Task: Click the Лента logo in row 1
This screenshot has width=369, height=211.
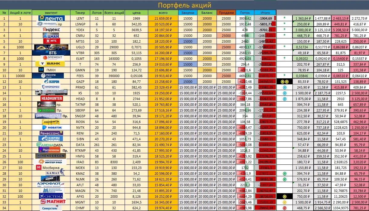Action: [51, 18]
